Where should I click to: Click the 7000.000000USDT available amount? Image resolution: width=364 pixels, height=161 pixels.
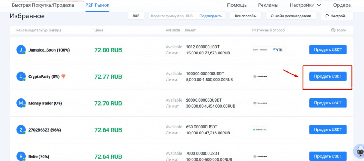pyautogui.click(x=203, y=154)
